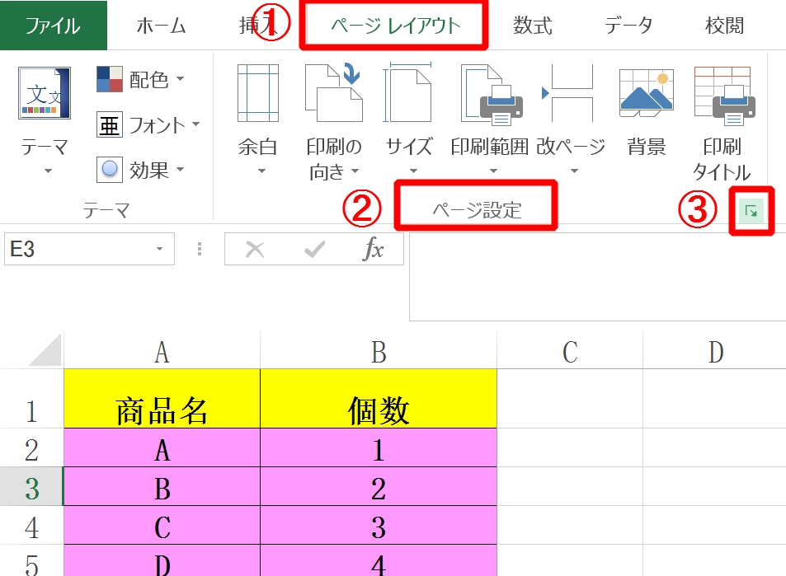Click the 印刷の向き (Orientation) icon
This screenshot has width=786, height=576.
(x=334, y=92)
